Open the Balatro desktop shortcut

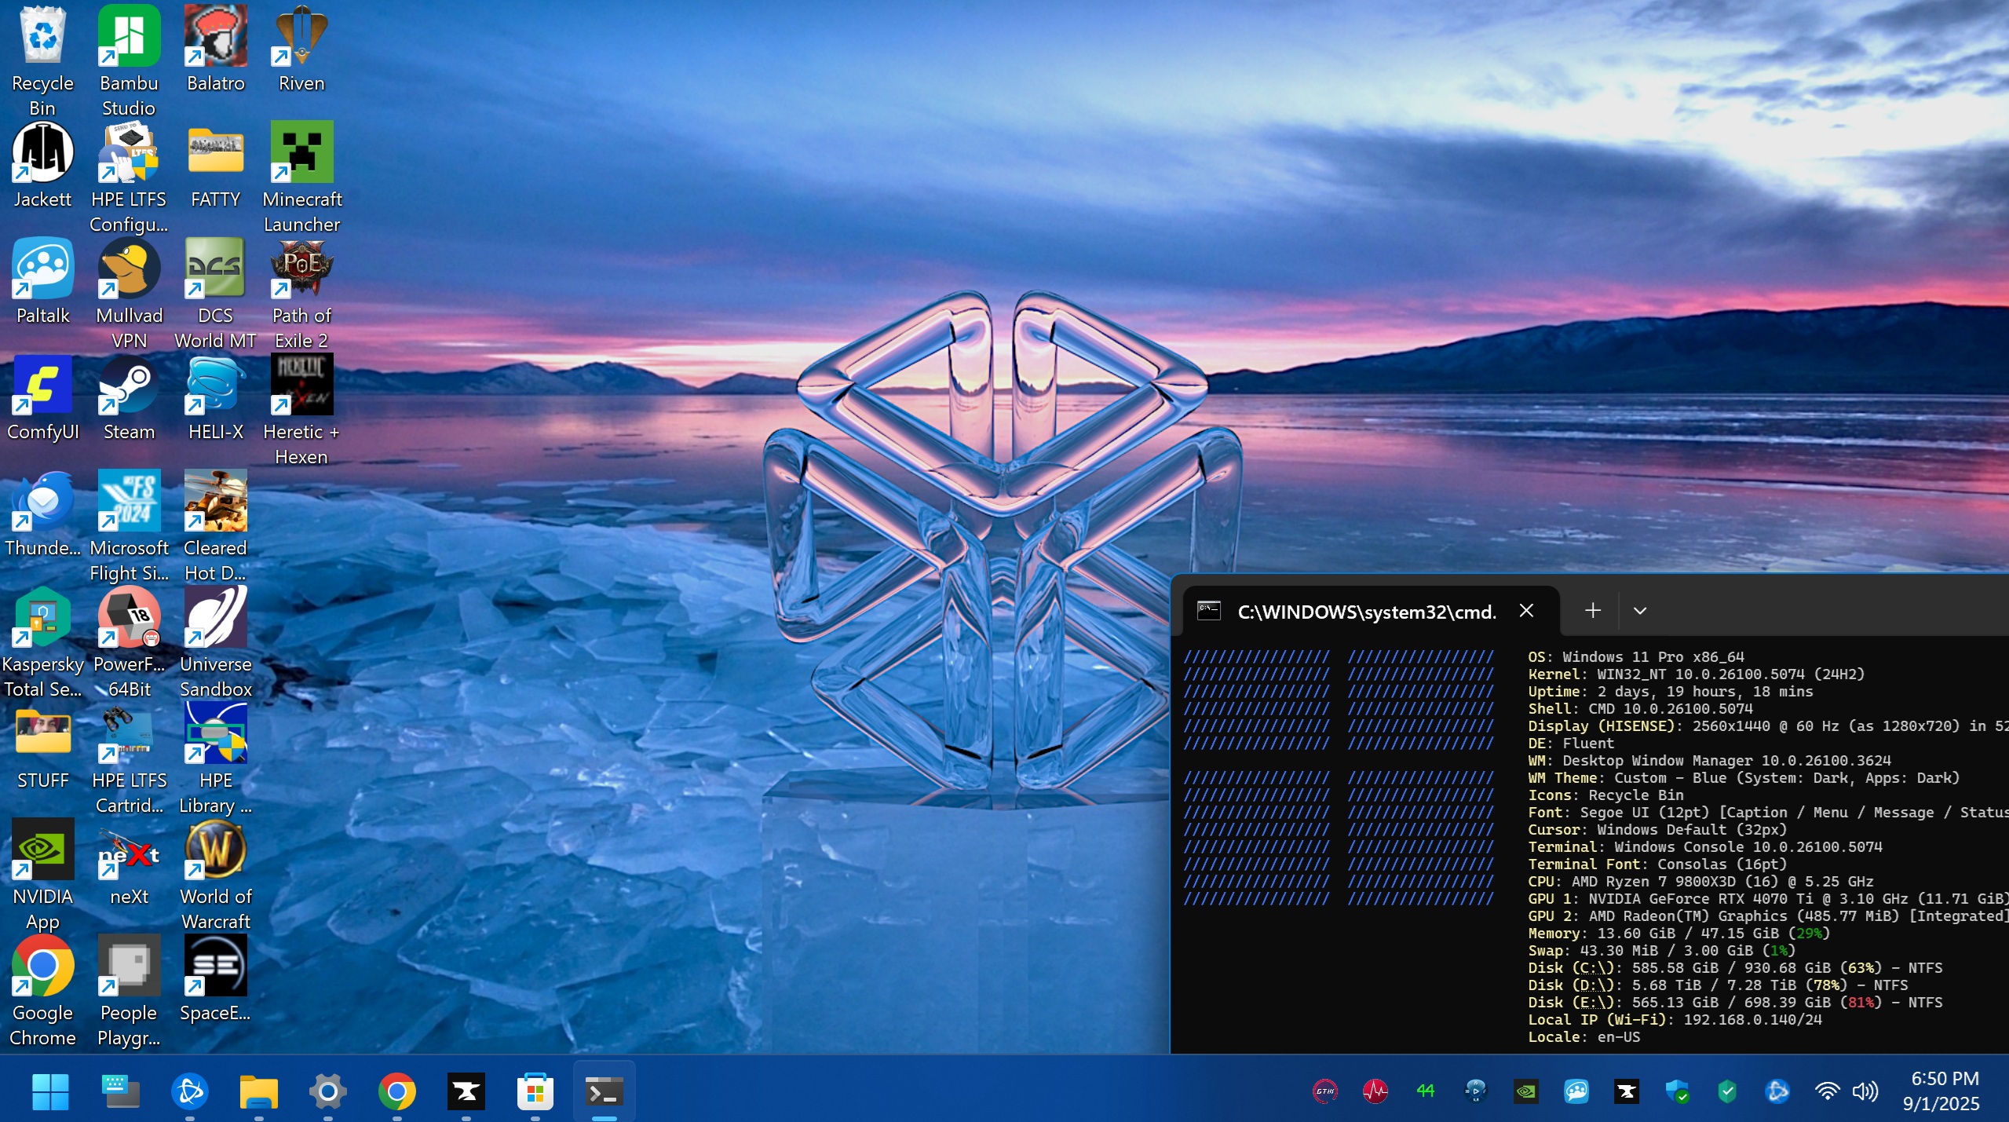click(215, 37)
